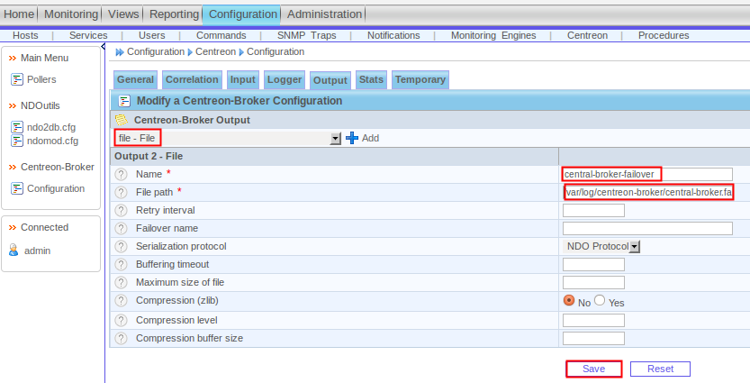This screenshot has width=750, height=383.
Task: Click the help icon beside Serialization protocol
Action: [x=121, y=247]
